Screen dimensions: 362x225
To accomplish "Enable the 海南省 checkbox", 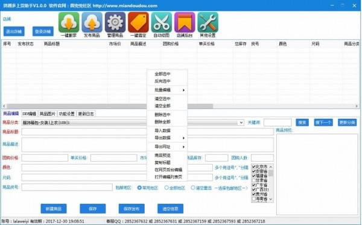I will point(254,198).
